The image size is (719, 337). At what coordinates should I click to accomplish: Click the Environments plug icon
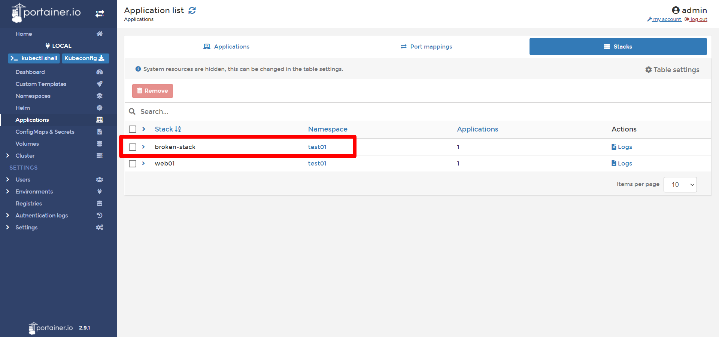coord(100,191)
